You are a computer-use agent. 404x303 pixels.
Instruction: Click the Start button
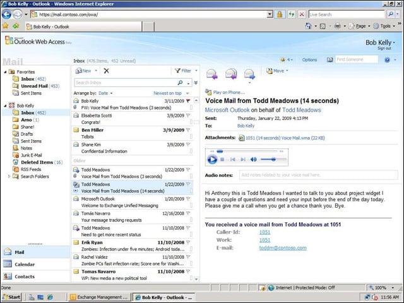point(11,297)
